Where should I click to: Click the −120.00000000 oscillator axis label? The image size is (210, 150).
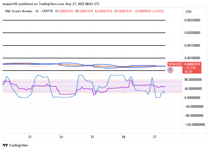pyautogui.click(x=194, y=125)
